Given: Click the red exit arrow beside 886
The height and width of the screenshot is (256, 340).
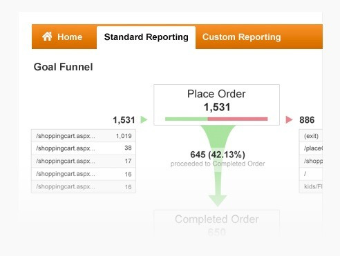Looking at the screenshot, I should tap(289, 119).
